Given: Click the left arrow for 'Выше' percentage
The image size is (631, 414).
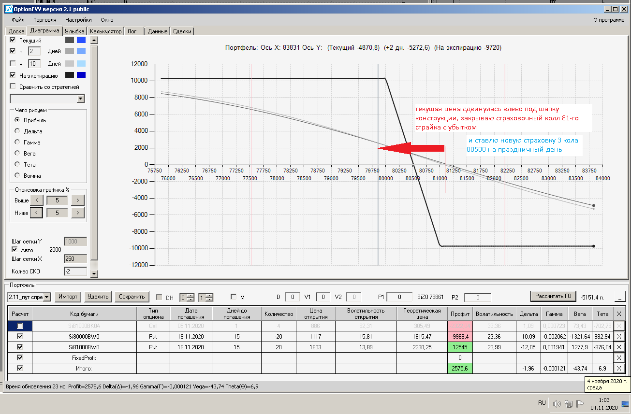Looking at the screenshot, I should pyautogui.click(x=37, y=200).
